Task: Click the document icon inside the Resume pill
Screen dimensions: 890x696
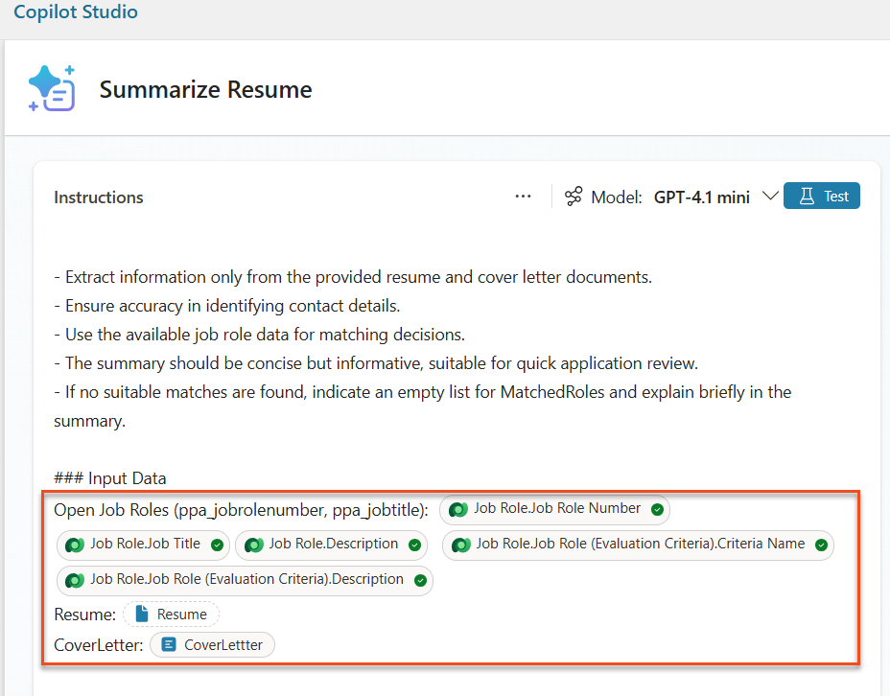Action: point(140,614)
